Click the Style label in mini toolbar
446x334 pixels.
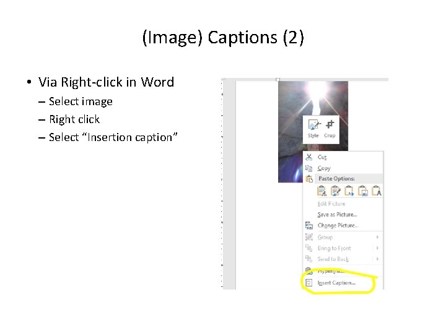[313, 135]
